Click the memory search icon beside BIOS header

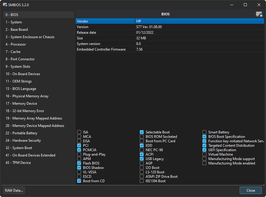point(259,14)
